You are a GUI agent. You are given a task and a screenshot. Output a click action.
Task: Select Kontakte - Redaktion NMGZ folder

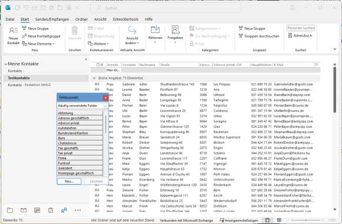[x=29, y=85]
